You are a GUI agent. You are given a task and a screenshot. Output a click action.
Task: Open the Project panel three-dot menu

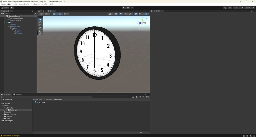(148, 94)
